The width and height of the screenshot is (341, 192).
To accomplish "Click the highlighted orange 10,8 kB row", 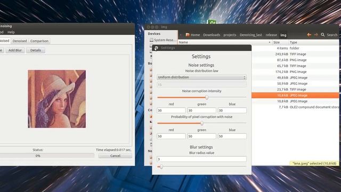I will click(x=295, y=95).
